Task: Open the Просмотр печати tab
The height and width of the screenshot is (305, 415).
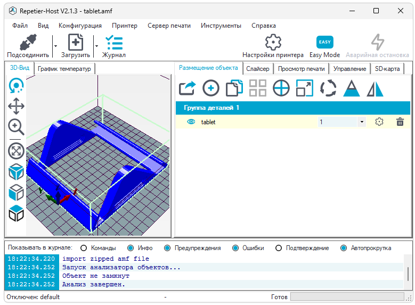Action: (x=302, y=69)
